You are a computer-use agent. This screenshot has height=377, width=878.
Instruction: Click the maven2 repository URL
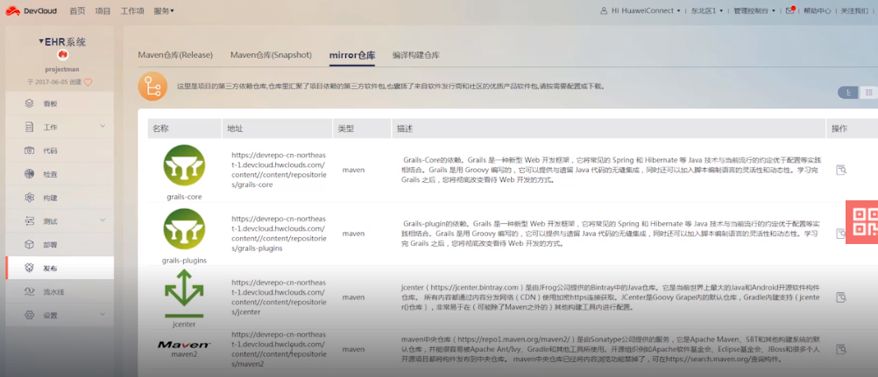point(279,349)
